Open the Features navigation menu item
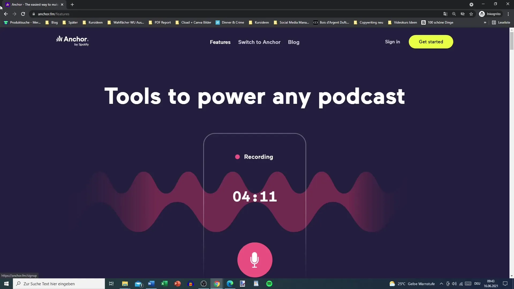 tap(220, 42)
